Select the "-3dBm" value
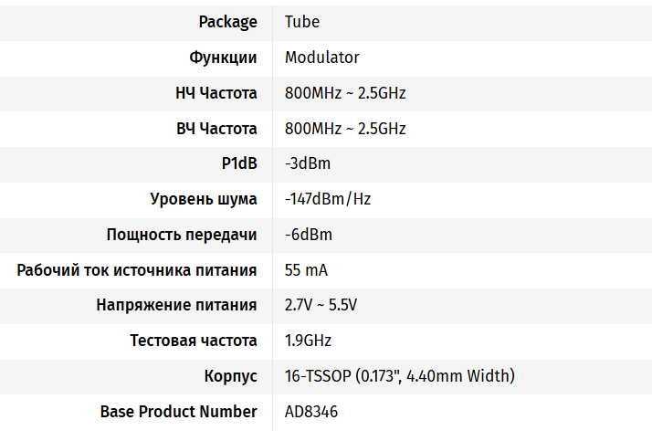Viewport: 652px width, 441px height. point(308,163)
